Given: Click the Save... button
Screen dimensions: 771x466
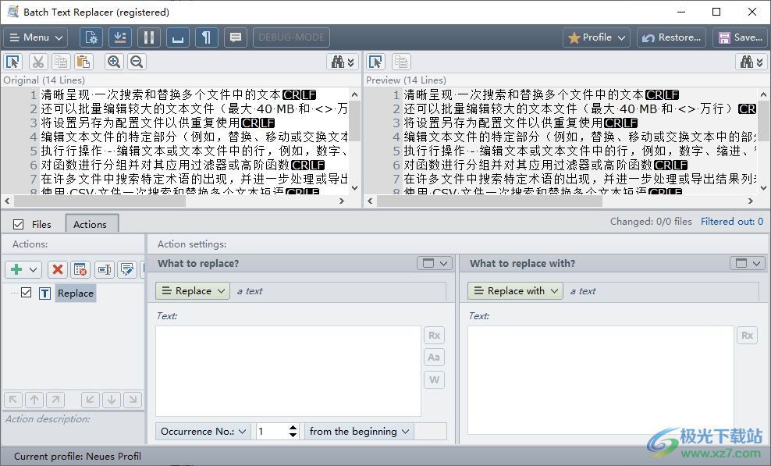Looking at the screenshot, I should 740,37.
